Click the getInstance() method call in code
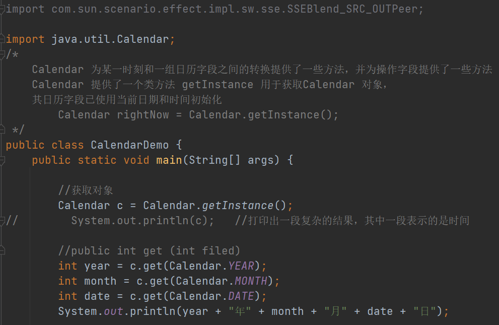The height and width of the screenshot is (325, 499). (x=237, y=206)
